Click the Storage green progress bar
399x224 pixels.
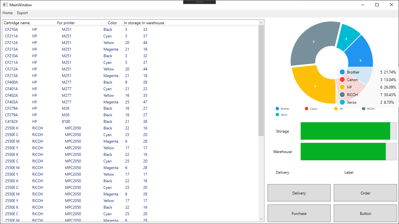coord(345,131)
